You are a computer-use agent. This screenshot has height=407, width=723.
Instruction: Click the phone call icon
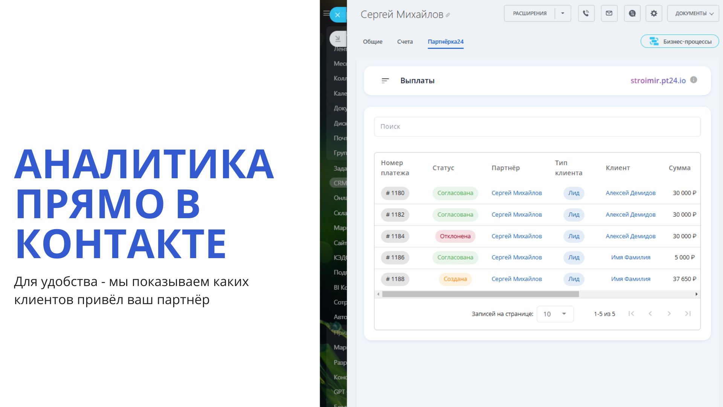click(586, 14)
